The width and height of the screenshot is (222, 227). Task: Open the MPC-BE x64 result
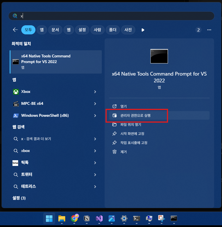[x=56, y=103]
